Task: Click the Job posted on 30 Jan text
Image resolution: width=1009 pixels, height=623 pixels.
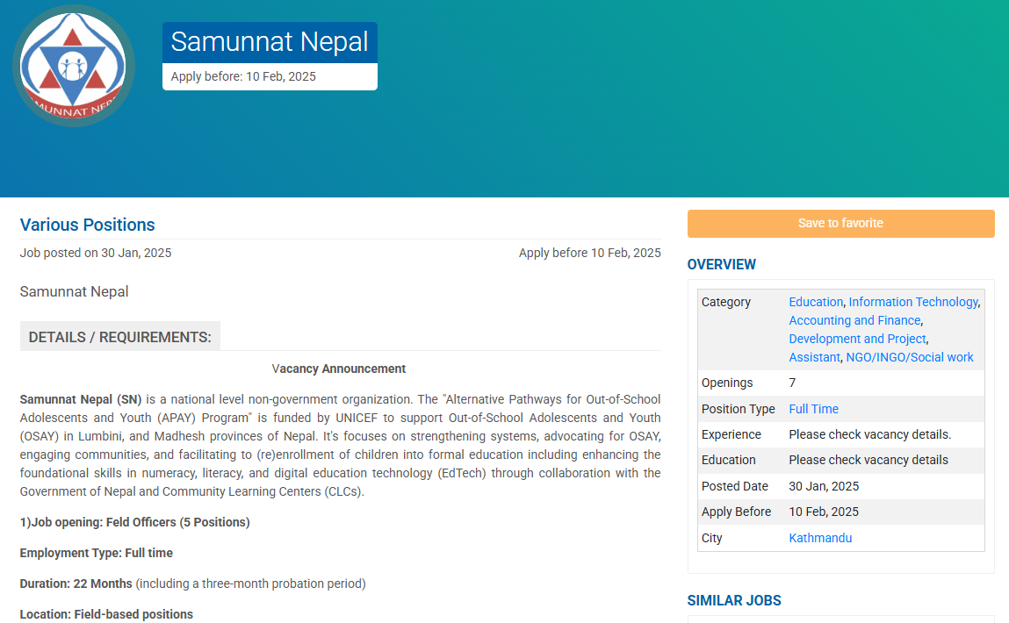Action: pyautogui.click(x=96, y=253)
